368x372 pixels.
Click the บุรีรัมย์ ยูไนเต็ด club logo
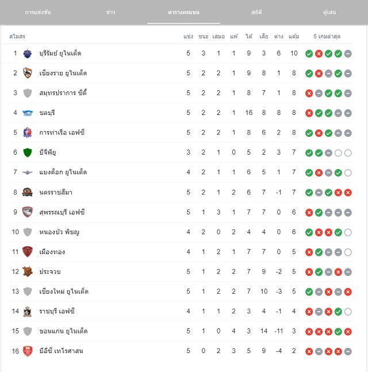(27, 53)
